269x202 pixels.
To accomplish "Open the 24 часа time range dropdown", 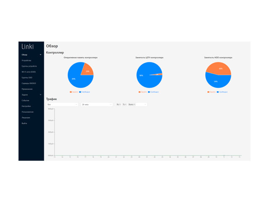I will point(97,104).
